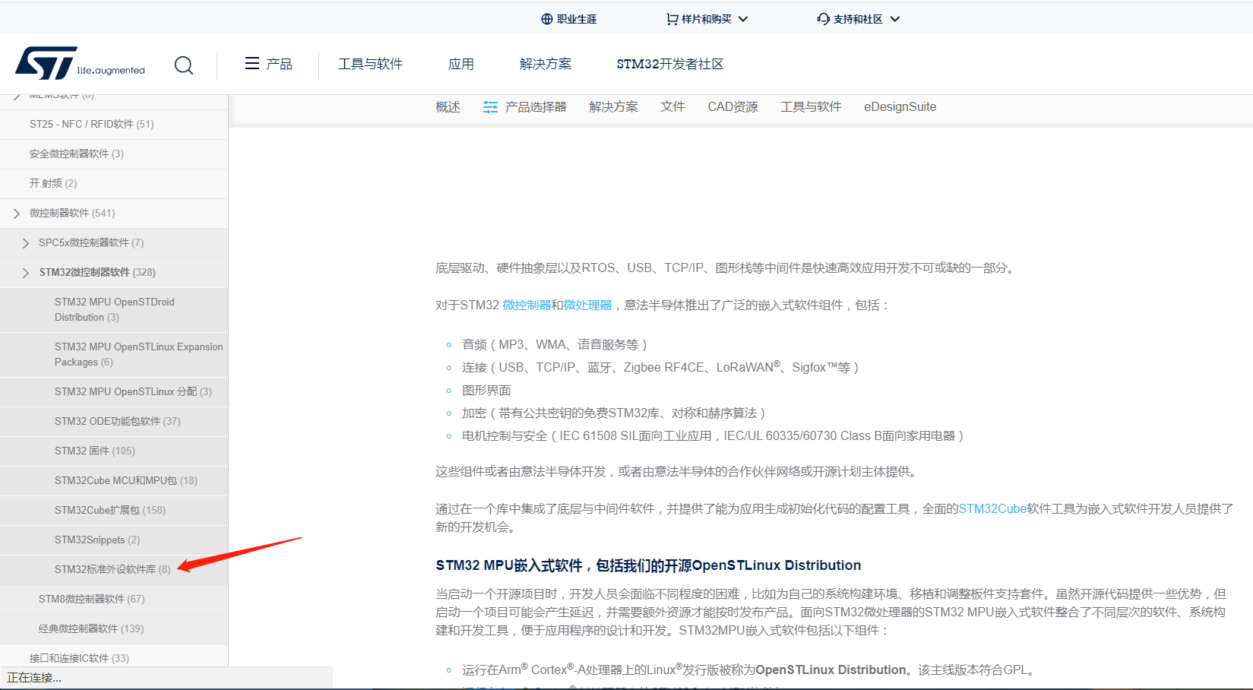The height and width of the screenshot is (690, 1253).
Task: Open the 解决方案 top menu
Action: tap(546, 64)
